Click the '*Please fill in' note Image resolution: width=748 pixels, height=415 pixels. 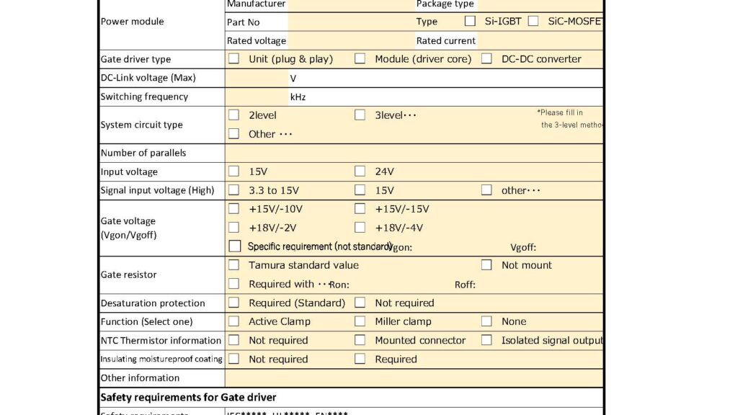[560, 112]
